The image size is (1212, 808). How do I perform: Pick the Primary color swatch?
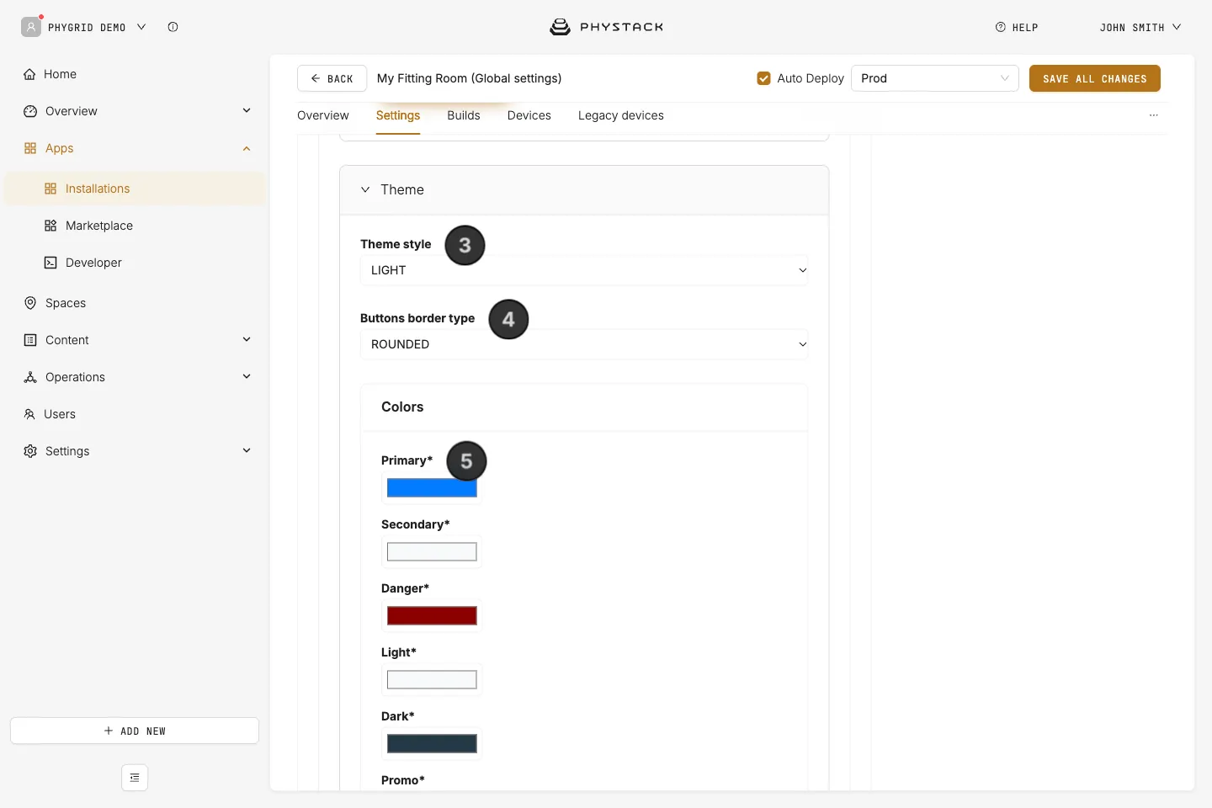(x=432, y=487)
